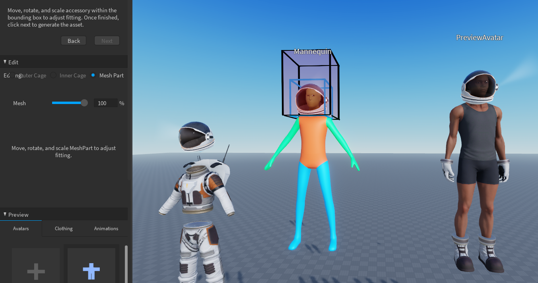The width and height of the screenshot is (538, 283).
Task: Click the PreviewAvatar character's helmet
Action: tap(480, 87)
